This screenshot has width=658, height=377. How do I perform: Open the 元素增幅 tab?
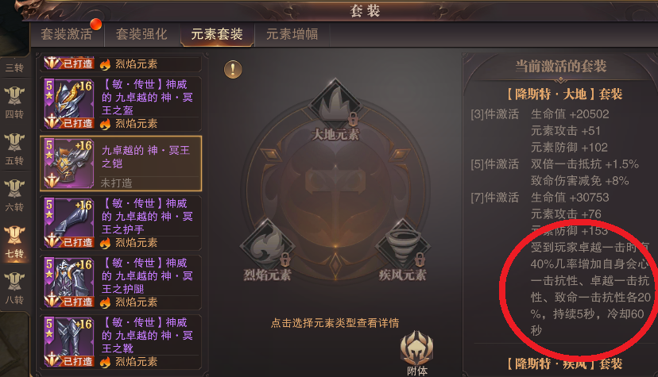click(x=292, y=34)
